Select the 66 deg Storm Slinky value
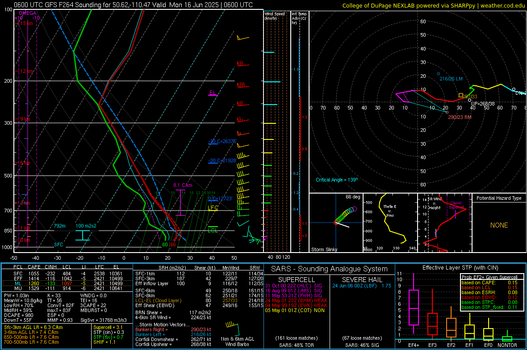Screen dimensions: 527x350 click(353, 197)
